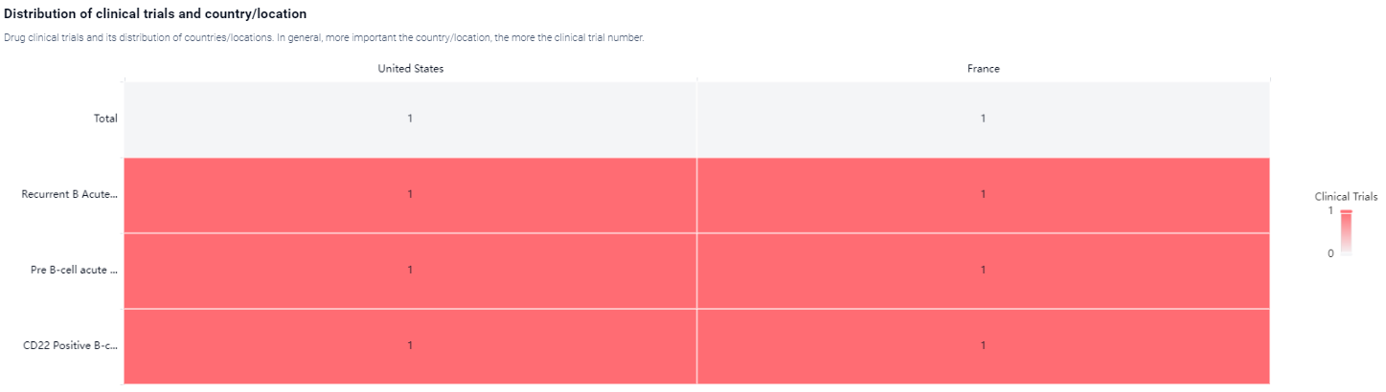Select CD22 Positive B-c cell under United States
The image size is (1386, 392).
pyautogui.click(x=410, y=345)
